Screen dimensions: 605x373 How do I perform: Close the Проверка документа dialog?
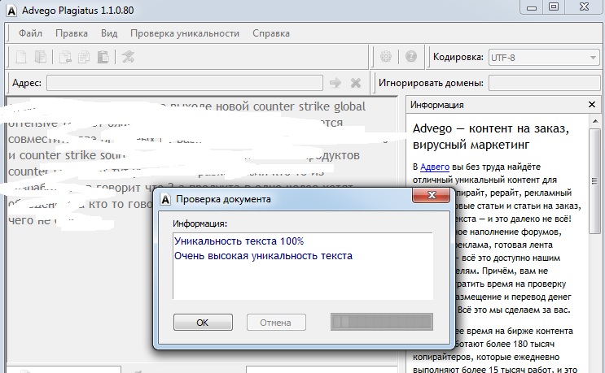pos(432,195)
